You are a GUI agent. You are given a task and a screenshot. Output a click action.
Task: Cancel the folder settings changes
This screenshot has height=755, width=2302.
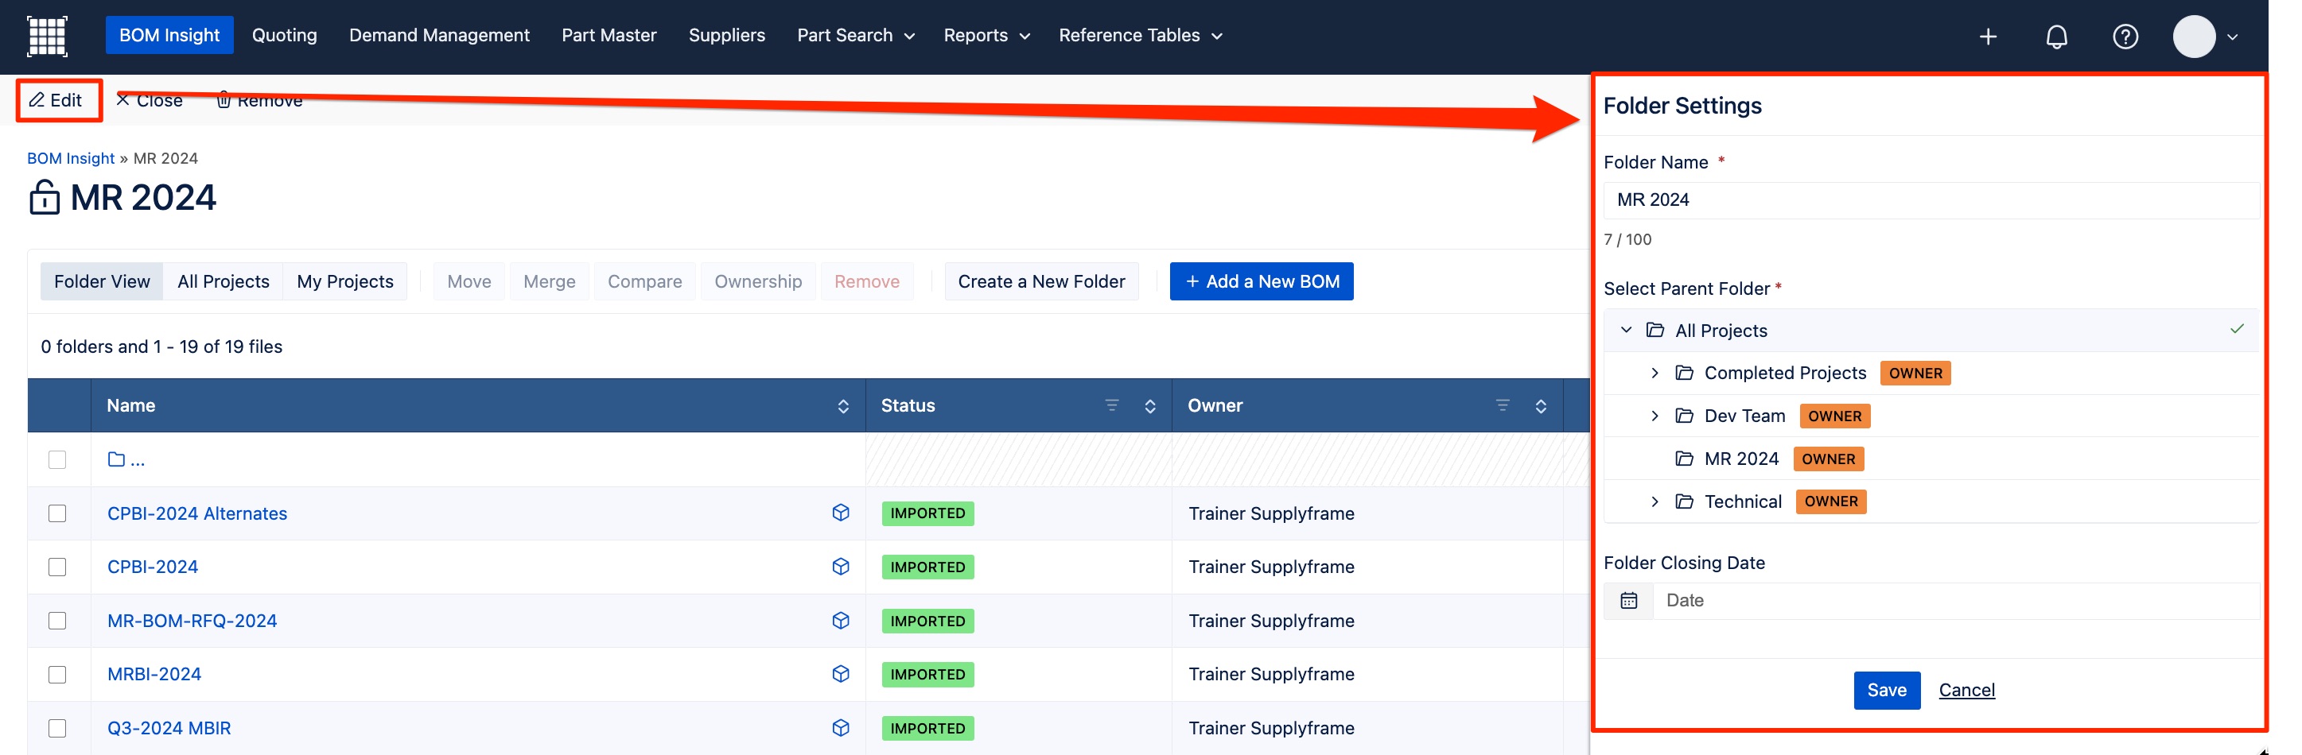click(x=1966, y=691)
